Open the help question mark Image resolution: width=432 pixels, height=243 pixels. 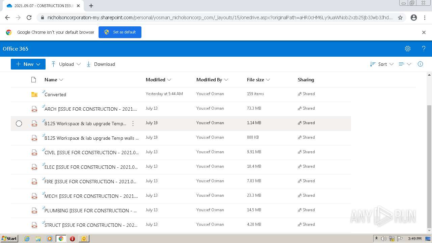pos(424,49)
